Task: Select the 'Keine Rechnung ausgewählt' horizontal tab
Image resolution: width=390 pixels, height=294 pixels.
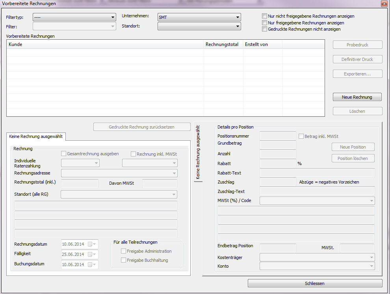Action: pyautogui.click(x=36, y=136)
